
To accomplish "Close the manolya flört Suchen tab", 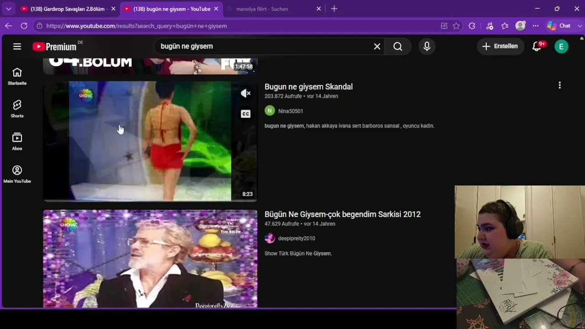I will point(319,9).
